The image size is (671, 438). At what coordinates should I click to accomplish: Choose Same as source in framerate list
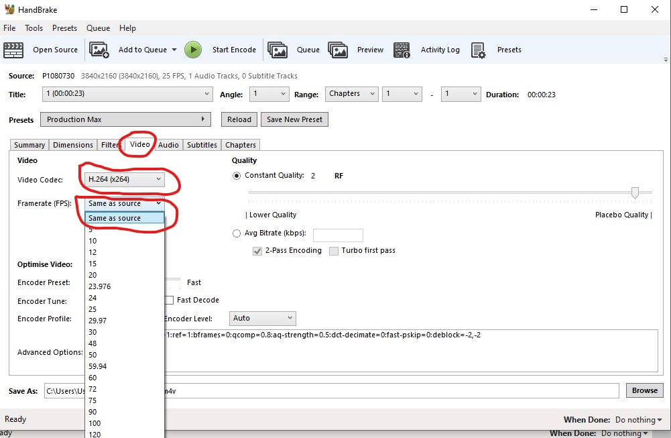coord(125,218)
